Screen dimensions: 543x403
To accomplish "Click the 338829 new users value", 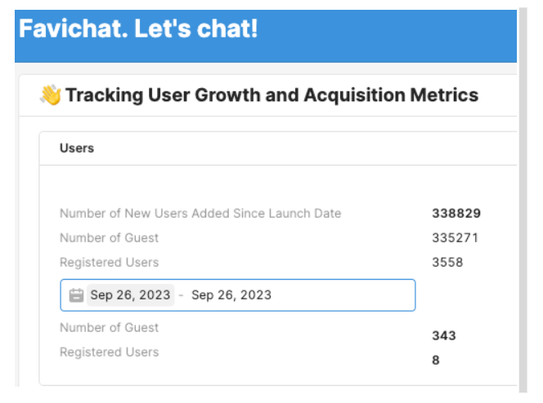I will [x=455, y=214].
